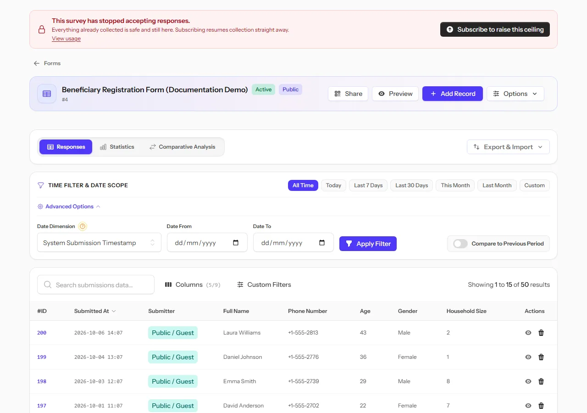
Task: Open calendar picker in Date From field
Action: pos(236,243)
